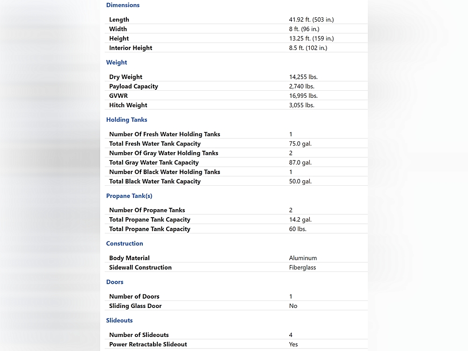Select the Doors section heading
This screenshot has height=351, width=468.
[115, 282]
